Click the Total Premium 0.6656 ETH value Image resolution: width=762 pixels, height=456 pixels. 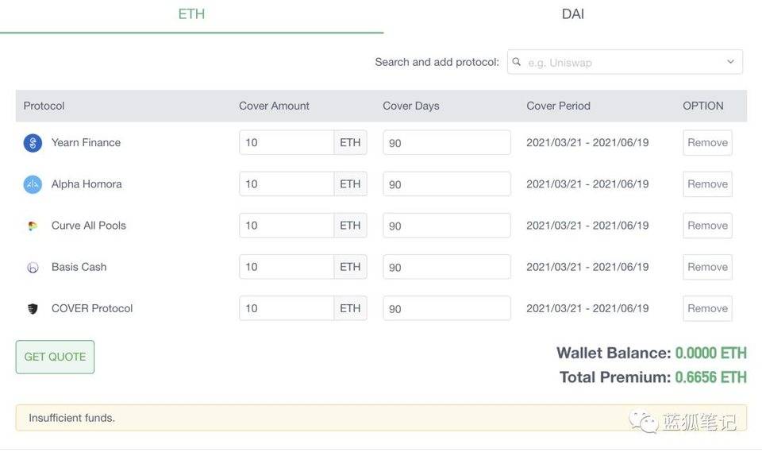[710, 377]
